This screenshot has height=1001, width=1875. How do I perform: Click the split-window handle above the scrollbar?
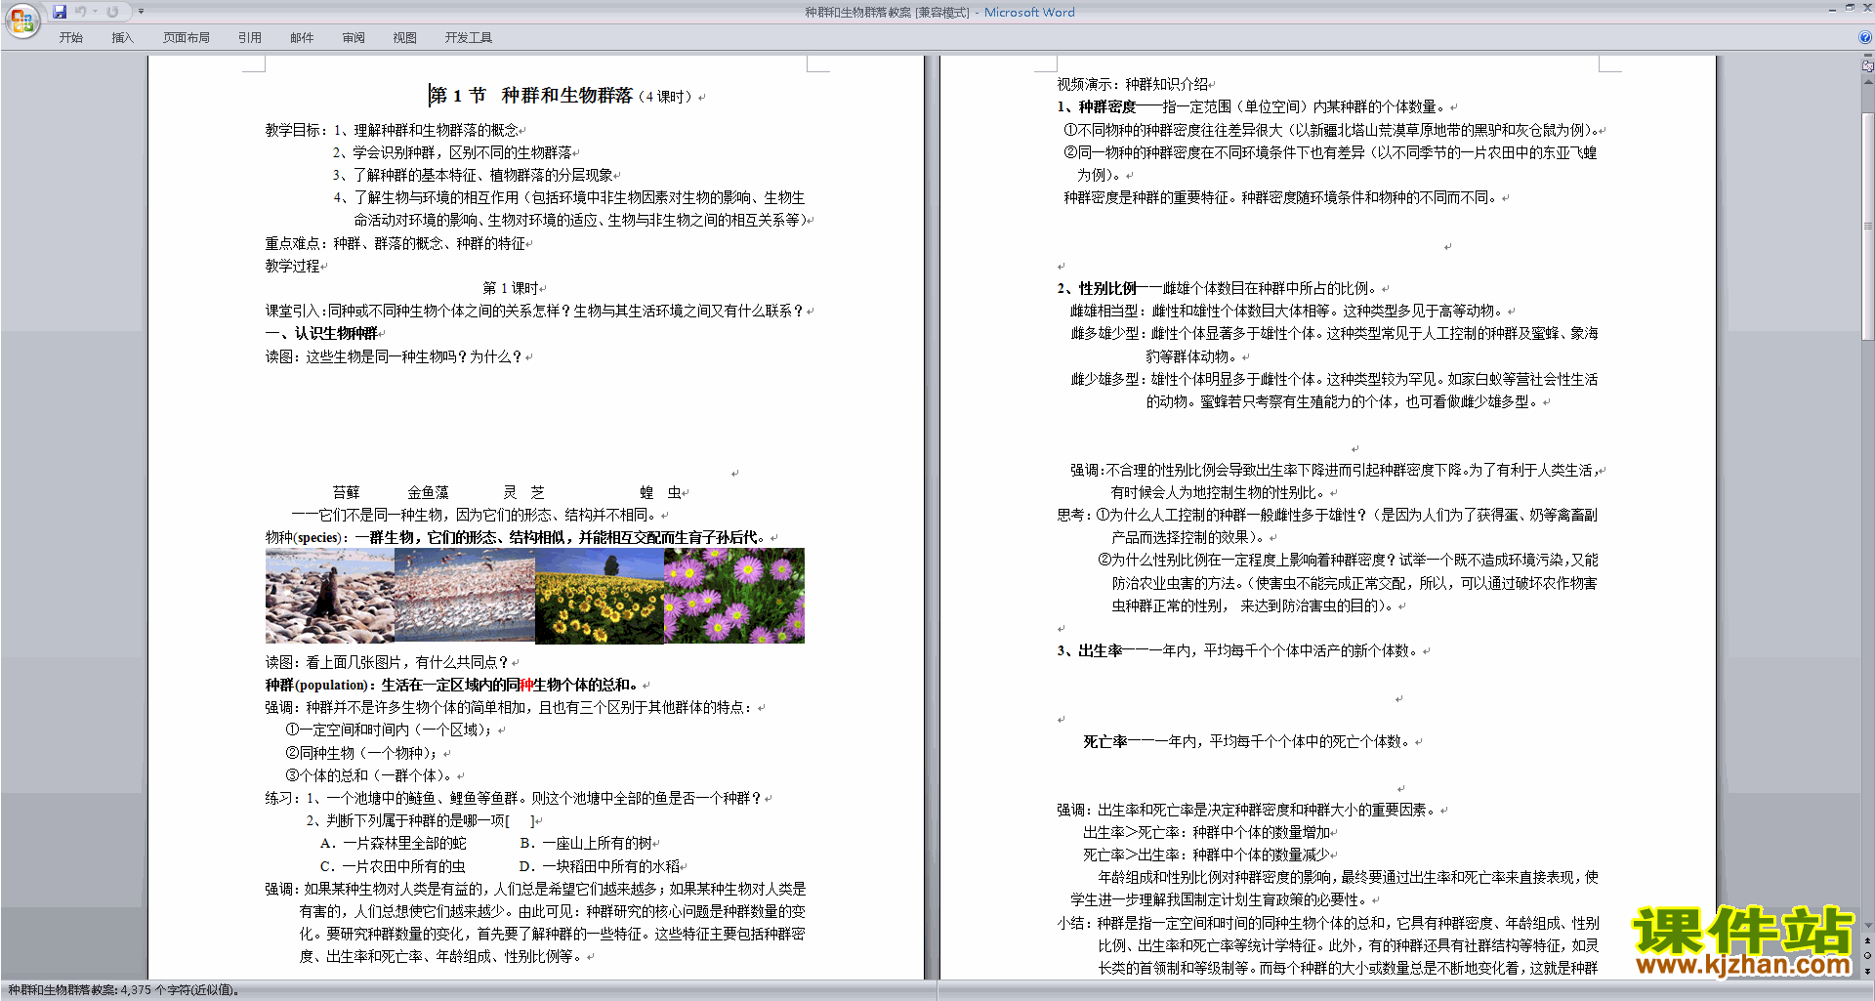point(1867,57)
